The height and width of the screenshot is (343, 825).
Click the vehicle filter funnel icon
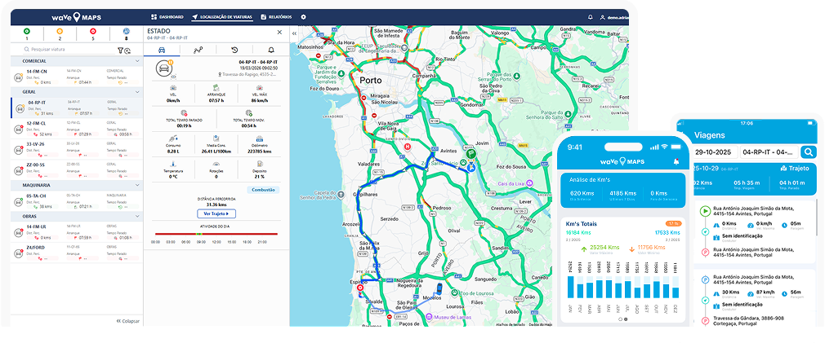coord(120,51)
